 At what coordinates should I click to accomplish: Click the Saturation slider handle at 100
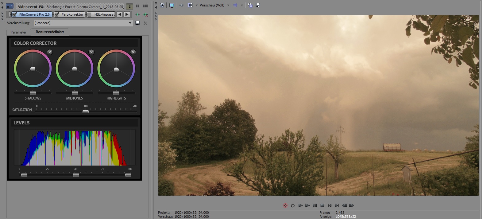point(86,112)
